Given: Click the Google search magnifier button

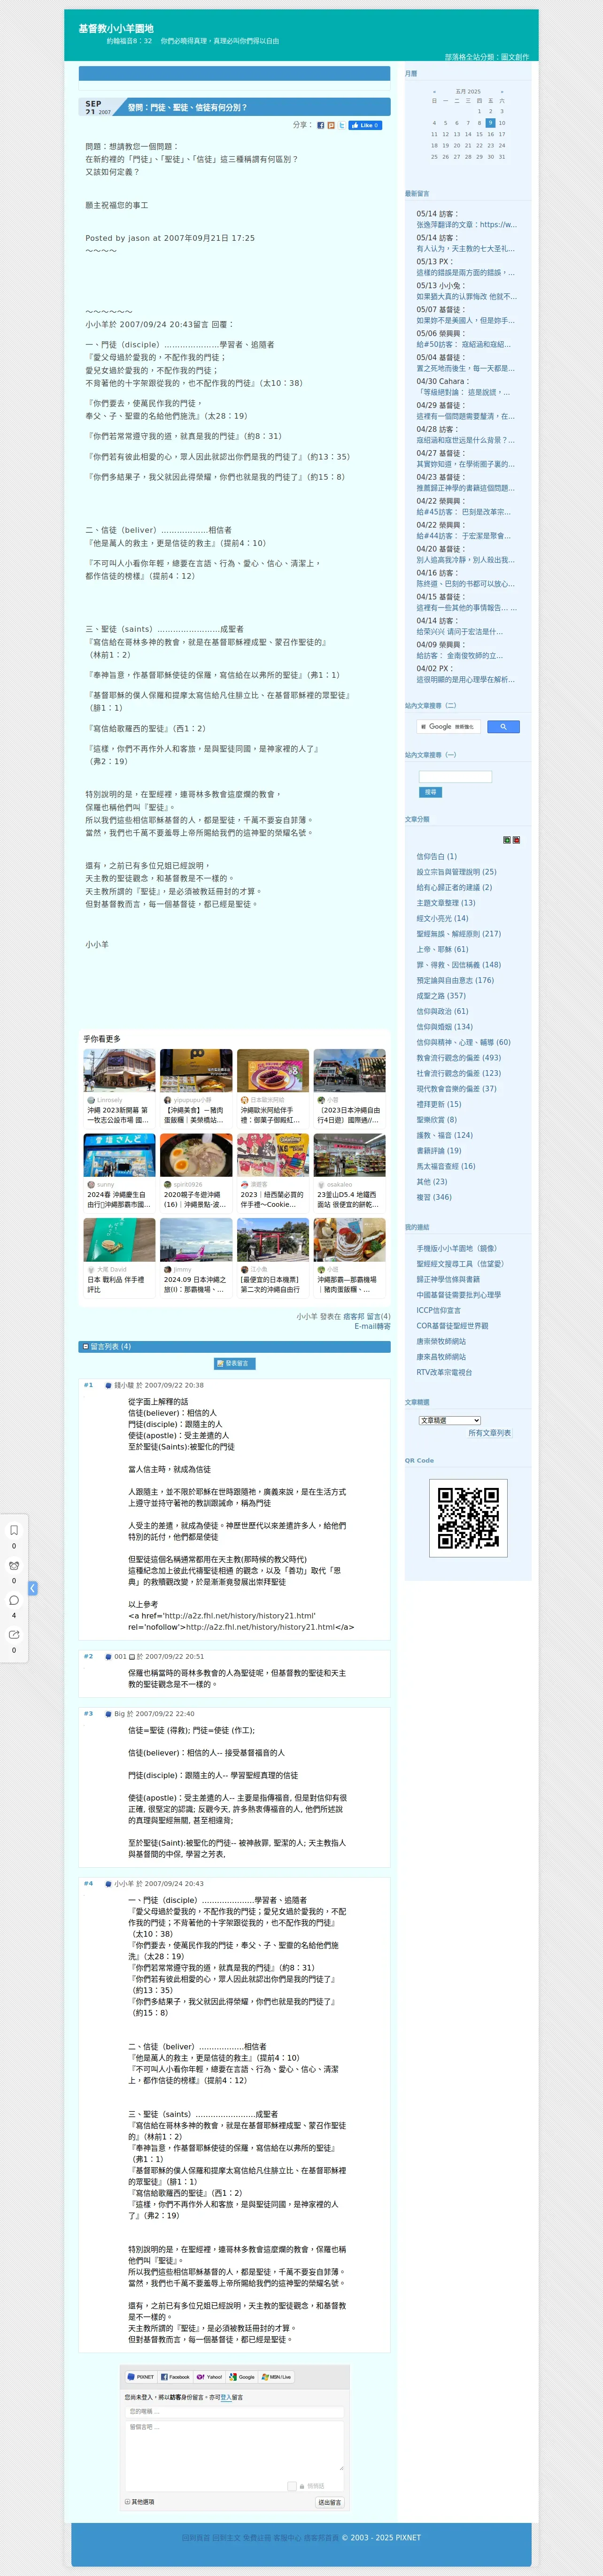Looking at the screenshot, I should [x=503, y=727].
